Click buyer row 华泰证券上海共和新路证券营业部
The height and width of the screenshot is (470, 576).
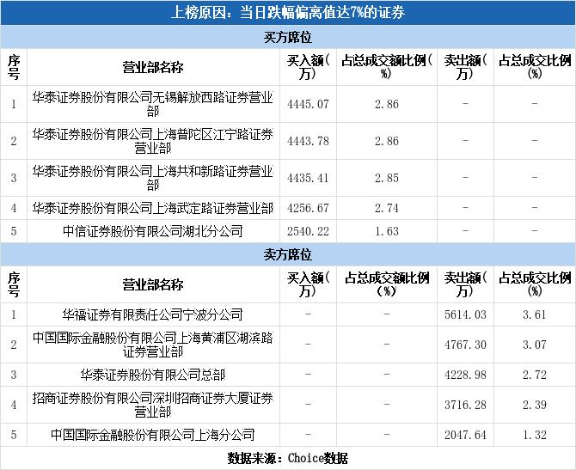(x=288, y=178)
